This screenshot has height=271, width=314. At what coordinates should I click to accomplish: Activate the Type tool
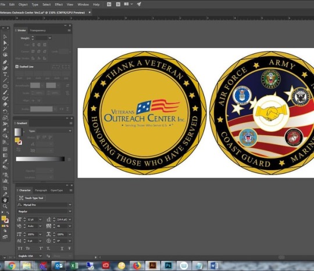(x=5, y=74)
